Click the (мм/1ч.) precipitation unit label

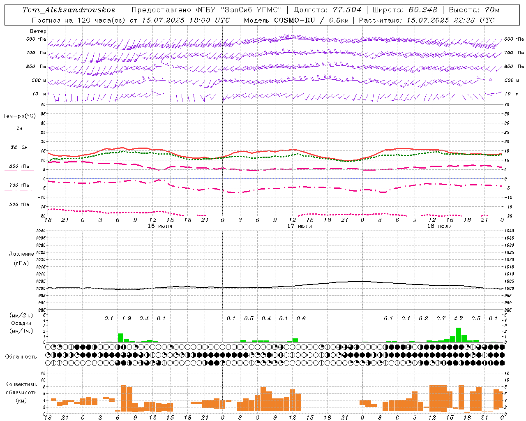[x=21, y=331]
